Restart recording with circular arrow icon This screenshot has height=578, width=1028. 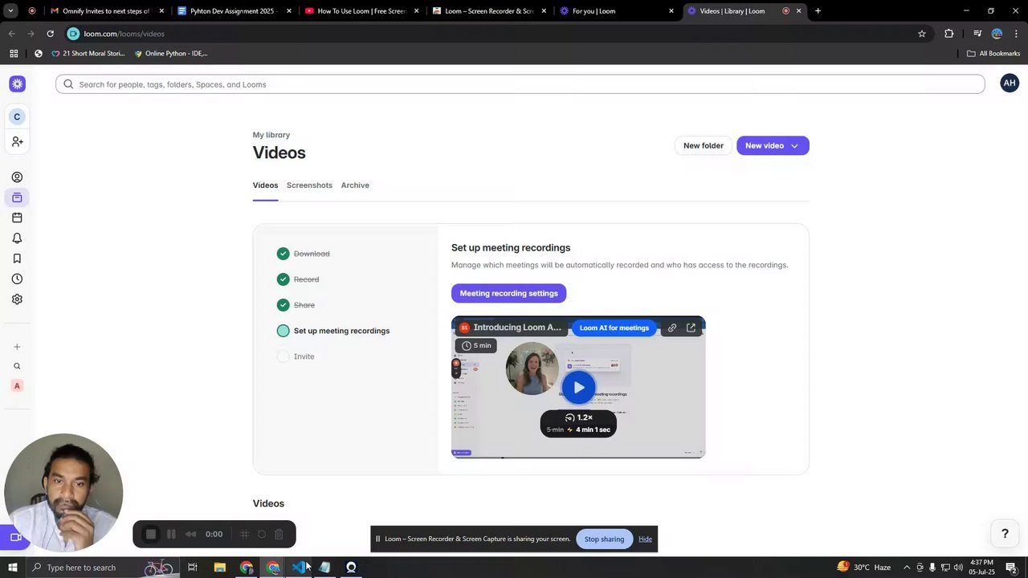point(262,534)
